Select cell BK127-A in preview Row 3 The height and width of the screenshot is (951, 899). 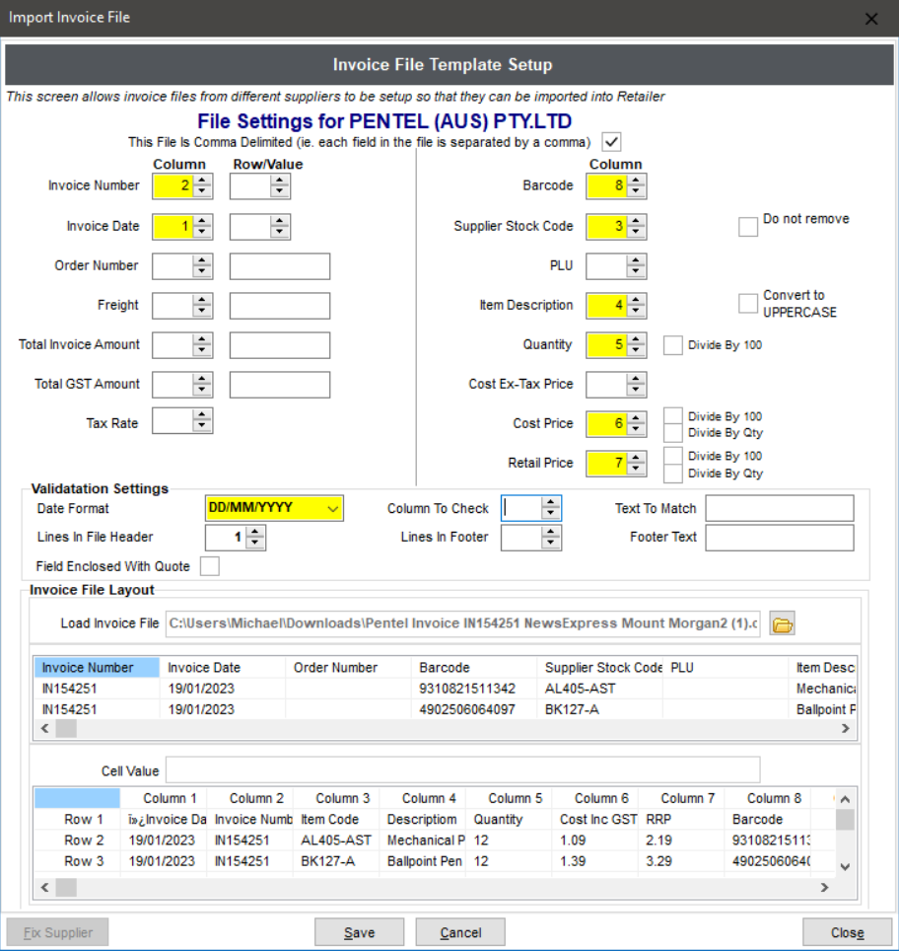coord(336,860)
